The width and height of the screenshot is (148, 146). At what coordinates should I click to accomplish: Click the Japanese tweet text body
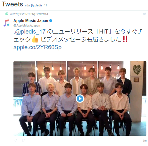pyautogui.click(x=78, y=36)
